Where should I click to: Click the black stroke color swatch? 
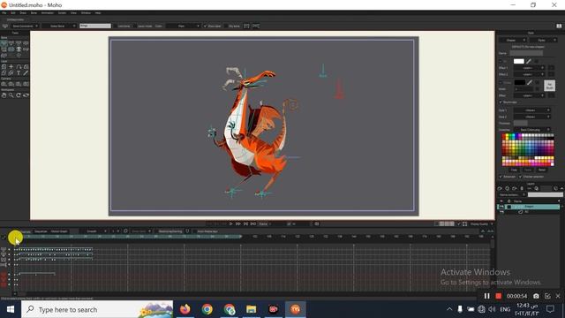[520, 82]
